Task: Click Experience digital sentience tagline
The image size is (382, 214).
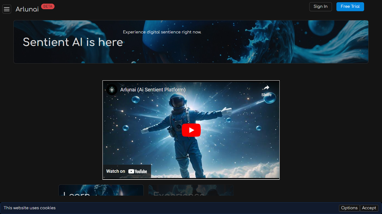Action: [x=162, y=32]
